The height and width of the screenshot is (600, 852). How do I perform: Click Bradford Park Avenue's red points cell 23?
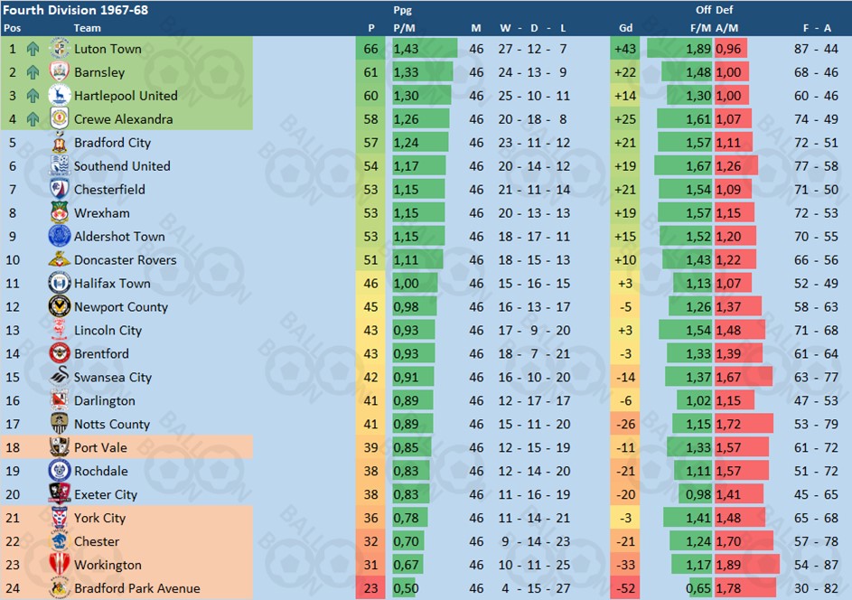[370, 588]
